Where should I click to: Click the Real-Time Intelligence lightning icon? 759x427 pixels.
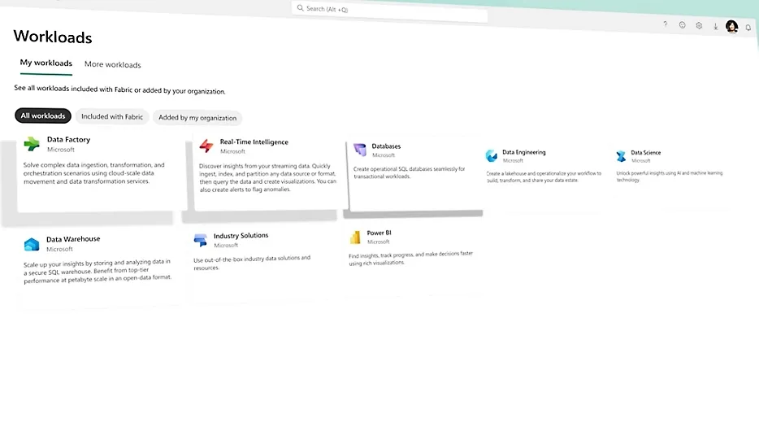click(x=206, y=146)
